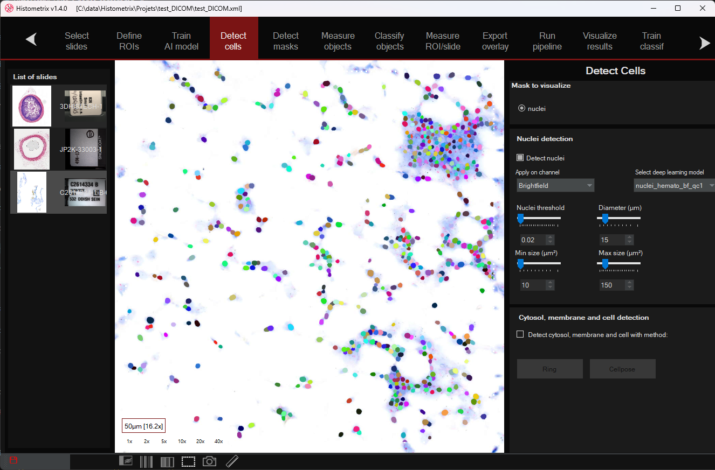Click the channel columns icon
This screenshot has height=470, width=715.
click(167, 461)
